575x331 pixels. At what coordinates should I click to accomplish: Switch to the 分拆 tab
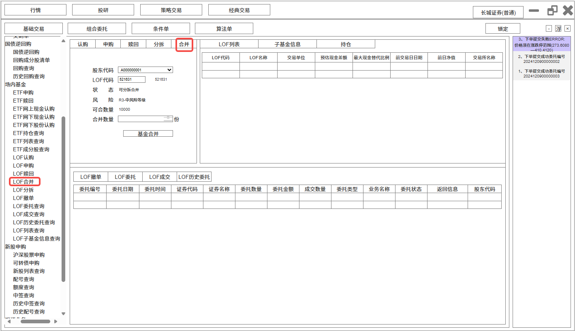point(159,44)
